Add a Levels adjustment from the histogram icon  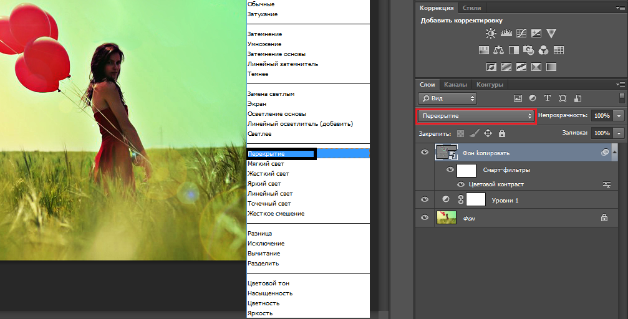pyautogui.click(x=506, y=33)
